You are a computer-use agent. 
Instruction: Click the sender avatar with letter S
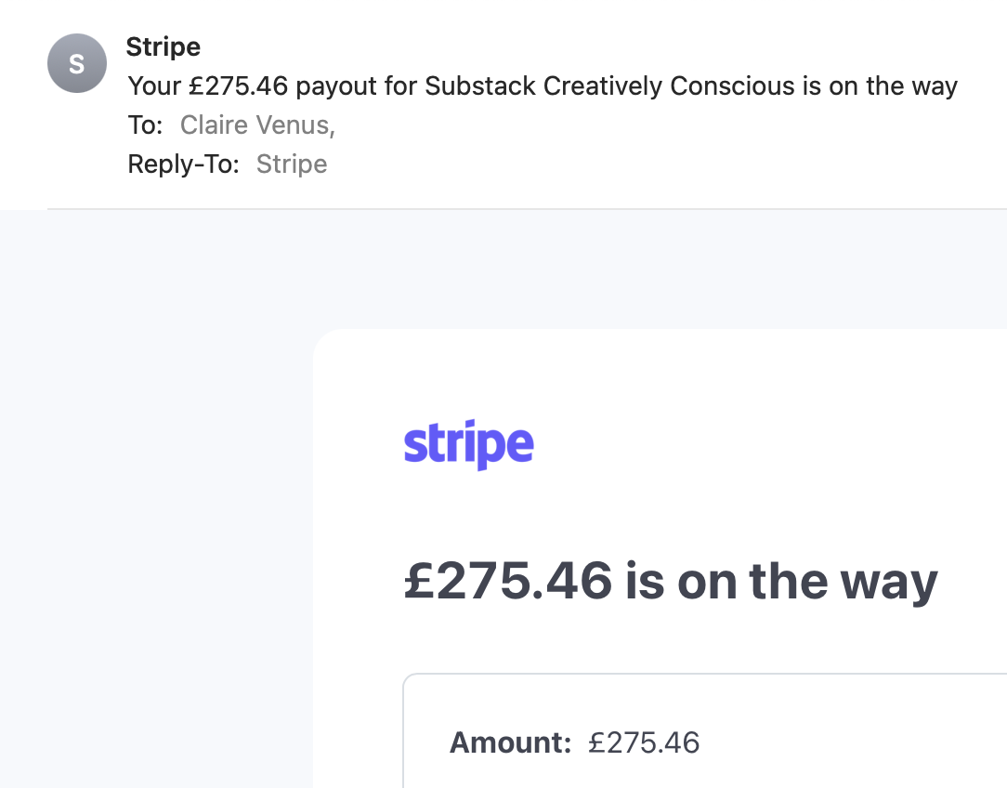77,63
